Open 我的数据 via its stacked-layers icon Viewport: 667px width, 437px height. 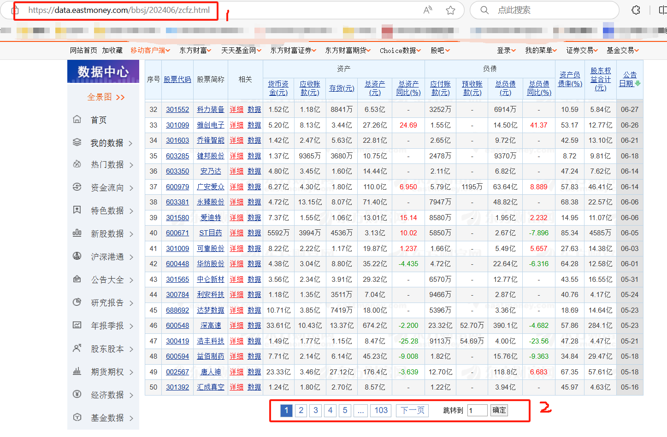(77, 142)
